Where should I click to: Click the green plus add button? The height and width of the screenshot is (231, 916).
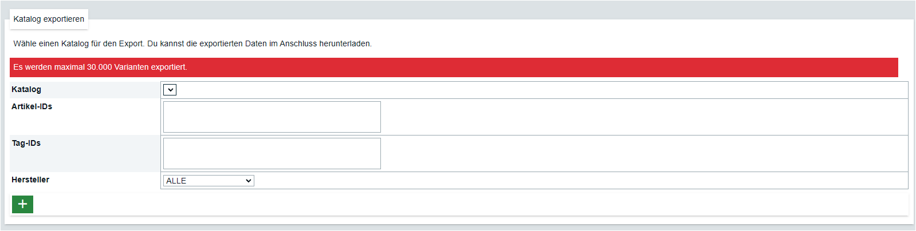pyautogui.click(x=22, y=204)
